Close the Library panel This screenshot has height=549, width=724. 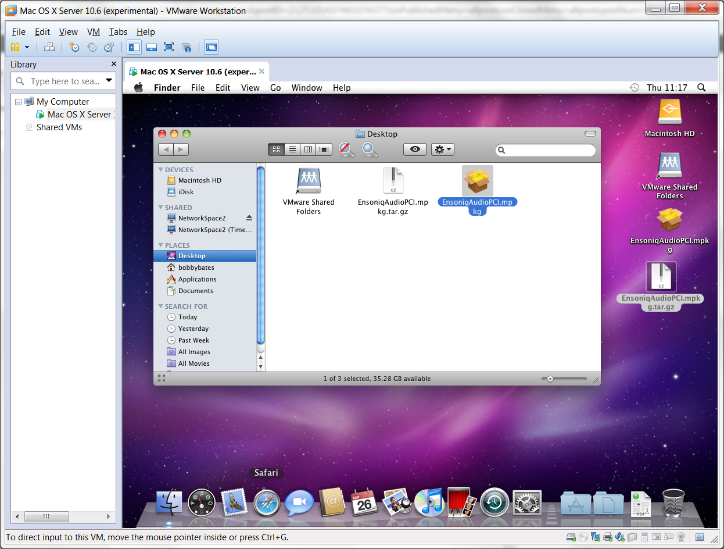pos(114,64)
